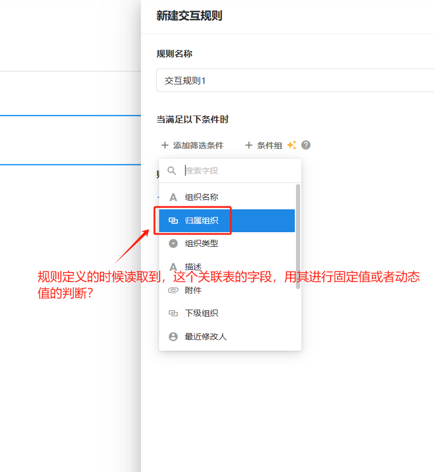Viewport: 434px width, 472px height.
Task: Choose the 描述 field option
Action: coord(227,267)
